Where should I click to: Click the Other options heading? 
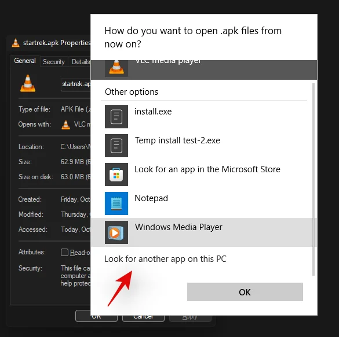pos(132,92)
